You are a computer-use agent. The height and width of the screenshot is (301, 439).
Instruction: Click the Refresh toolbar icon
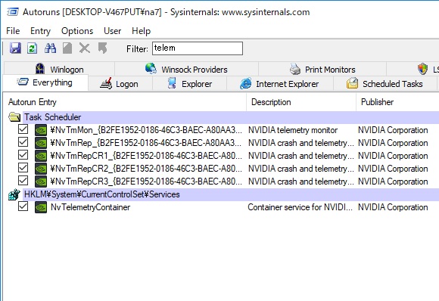coord(33,48)
